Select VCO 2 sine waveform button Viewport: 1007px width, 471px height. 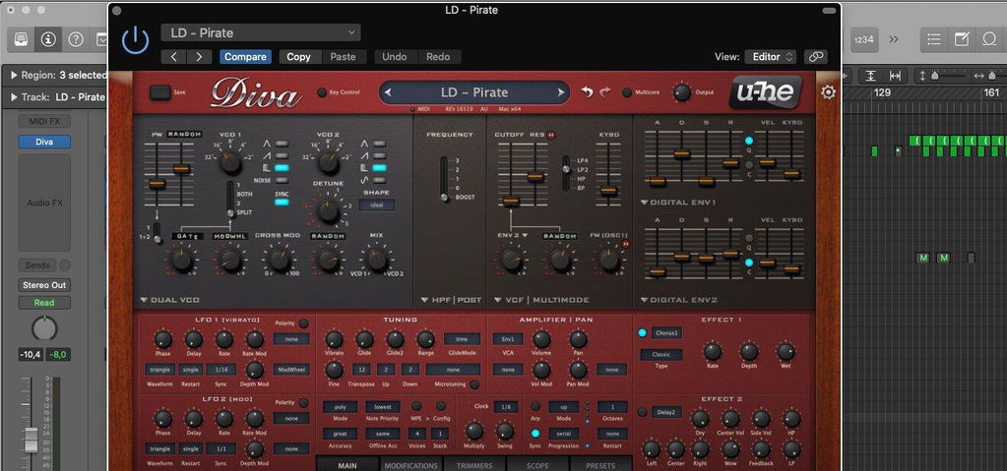tap(380, 180)
